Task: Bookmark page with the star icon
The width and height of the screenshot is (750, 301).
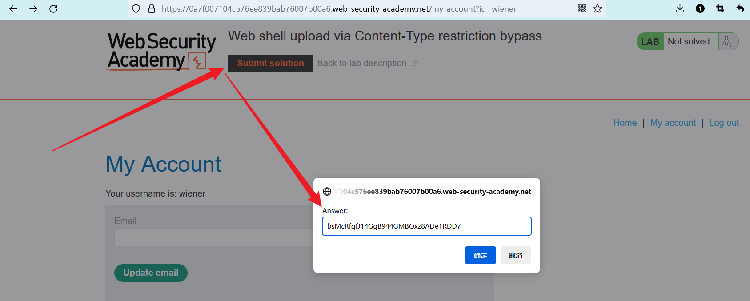Action: 598,8
